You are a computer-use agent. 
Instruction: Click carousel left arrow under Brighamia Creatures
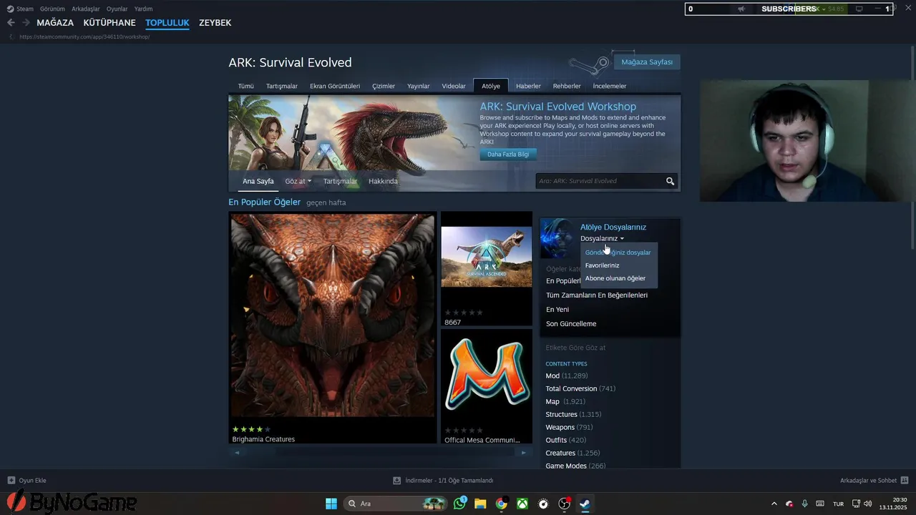click(x=237, y=452)
